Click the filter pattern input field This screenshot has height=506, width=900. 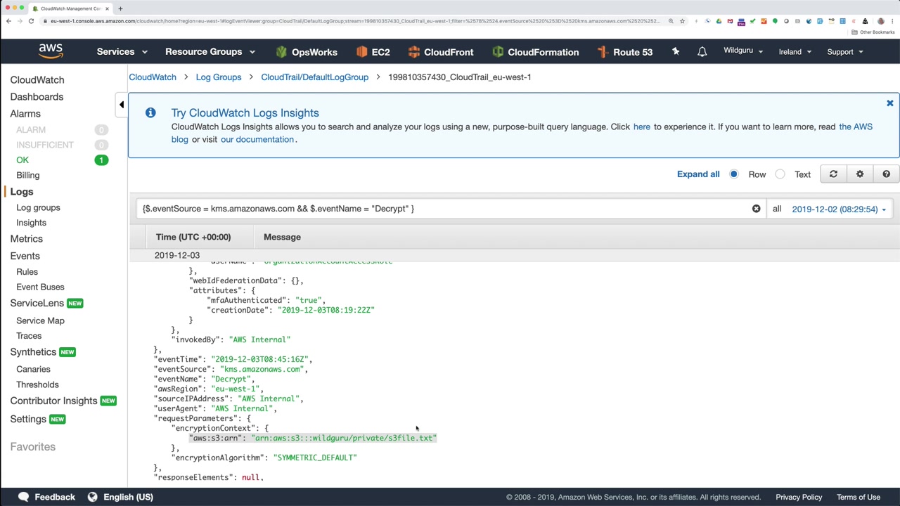pos(443,209)
